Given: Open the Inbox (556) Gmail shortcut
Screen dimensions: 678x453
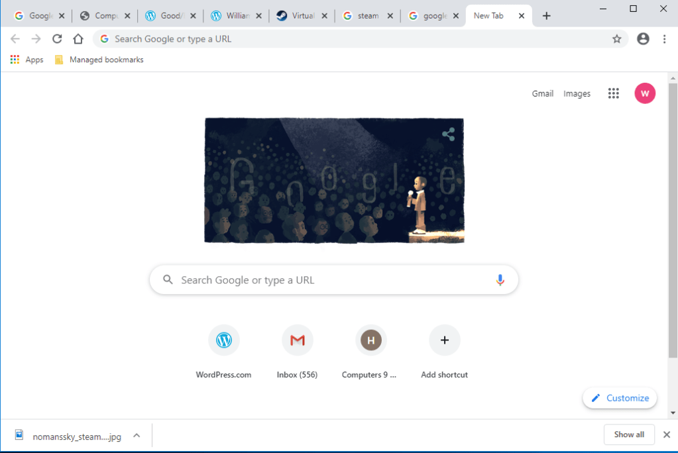Looking at the screenshot, I should [x=297, y=340].
